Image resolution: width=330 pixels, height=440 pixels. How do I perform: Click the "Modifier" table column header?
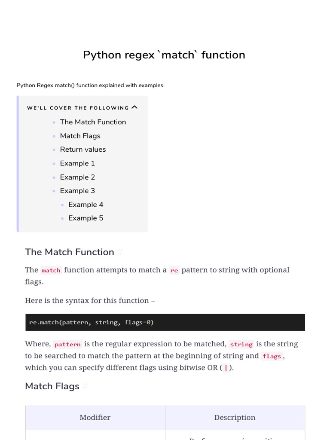click(x=95, y=418)
